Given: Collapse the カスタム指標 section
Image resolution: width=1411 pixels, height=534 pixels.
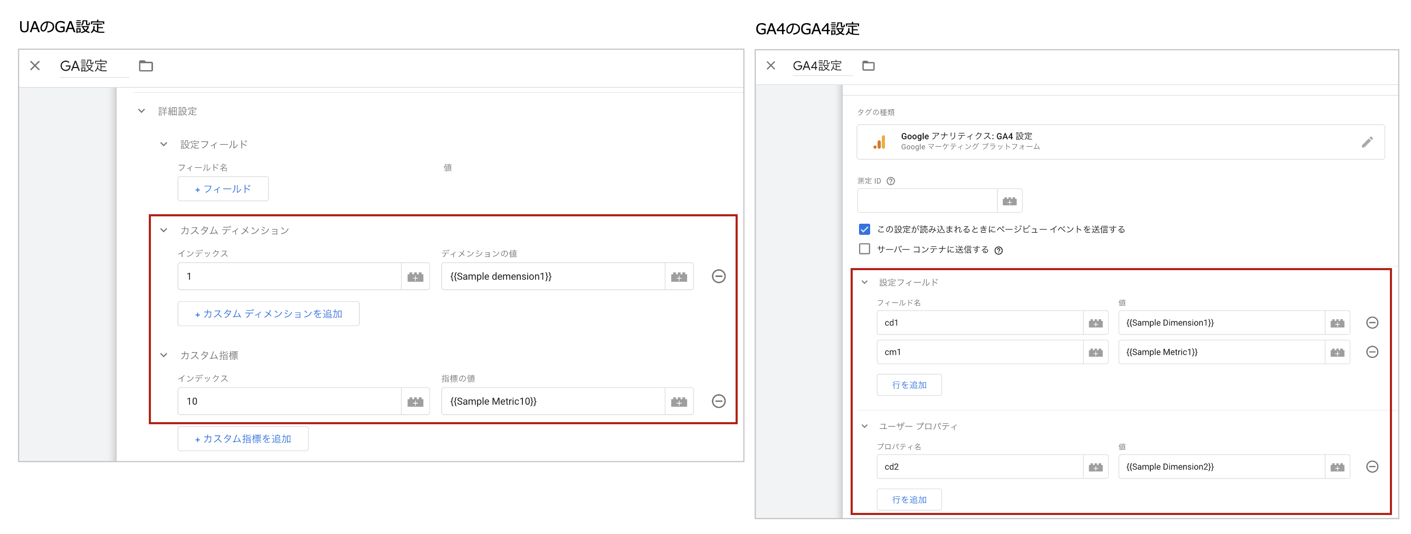Looking at the screenshot, I should click(163, 355).
